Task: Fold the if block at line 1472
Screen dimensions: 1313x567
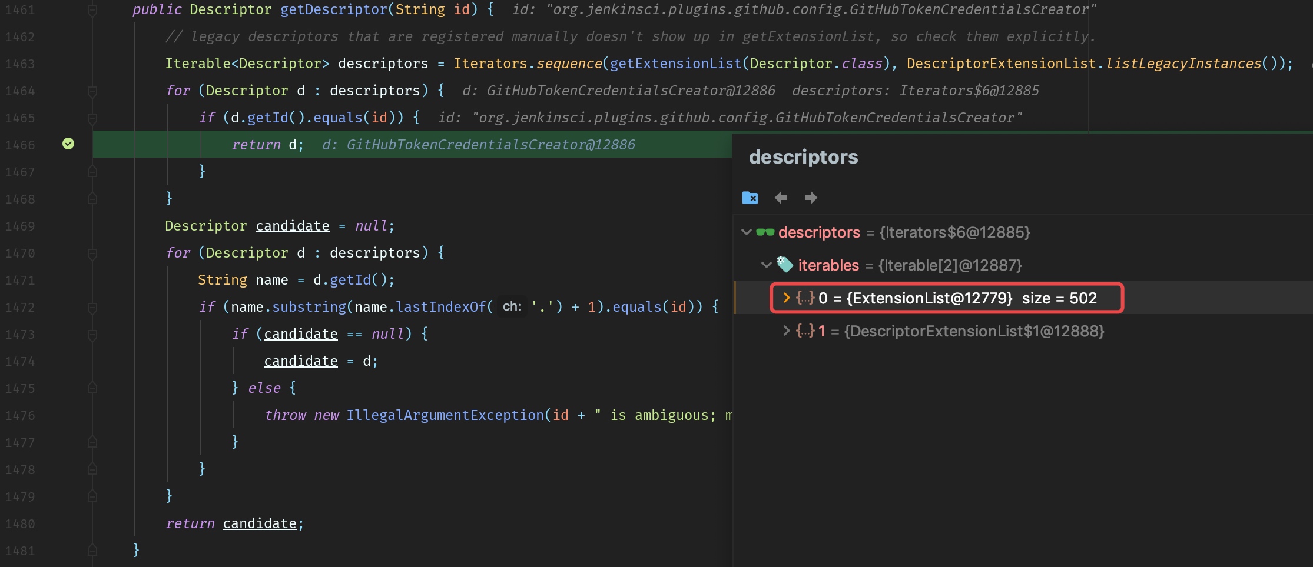Action: [92, 308]
